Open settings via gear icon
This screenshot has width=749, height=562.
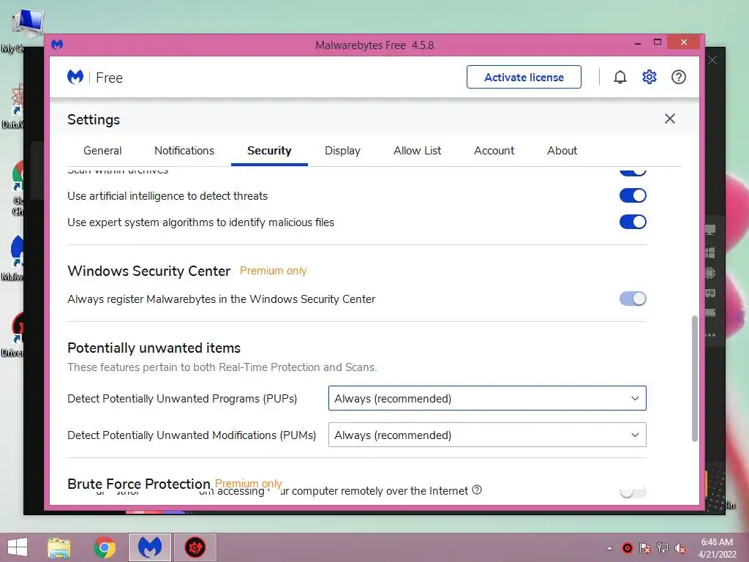[650, 77]
